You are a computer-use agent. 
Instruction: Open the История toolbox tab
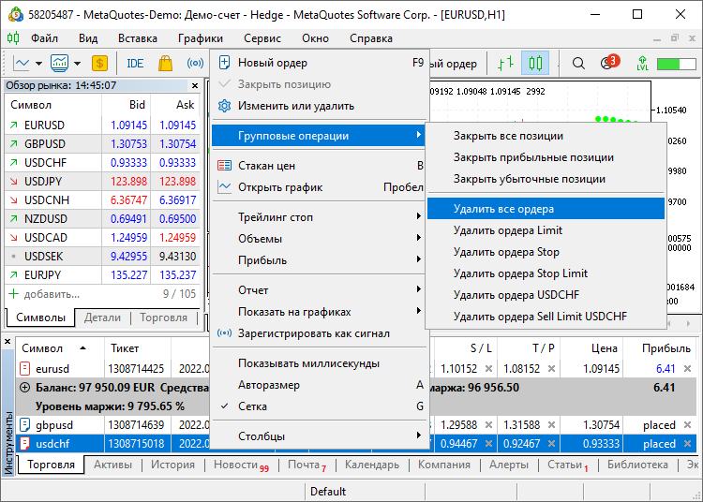click(x=172, y=465)
